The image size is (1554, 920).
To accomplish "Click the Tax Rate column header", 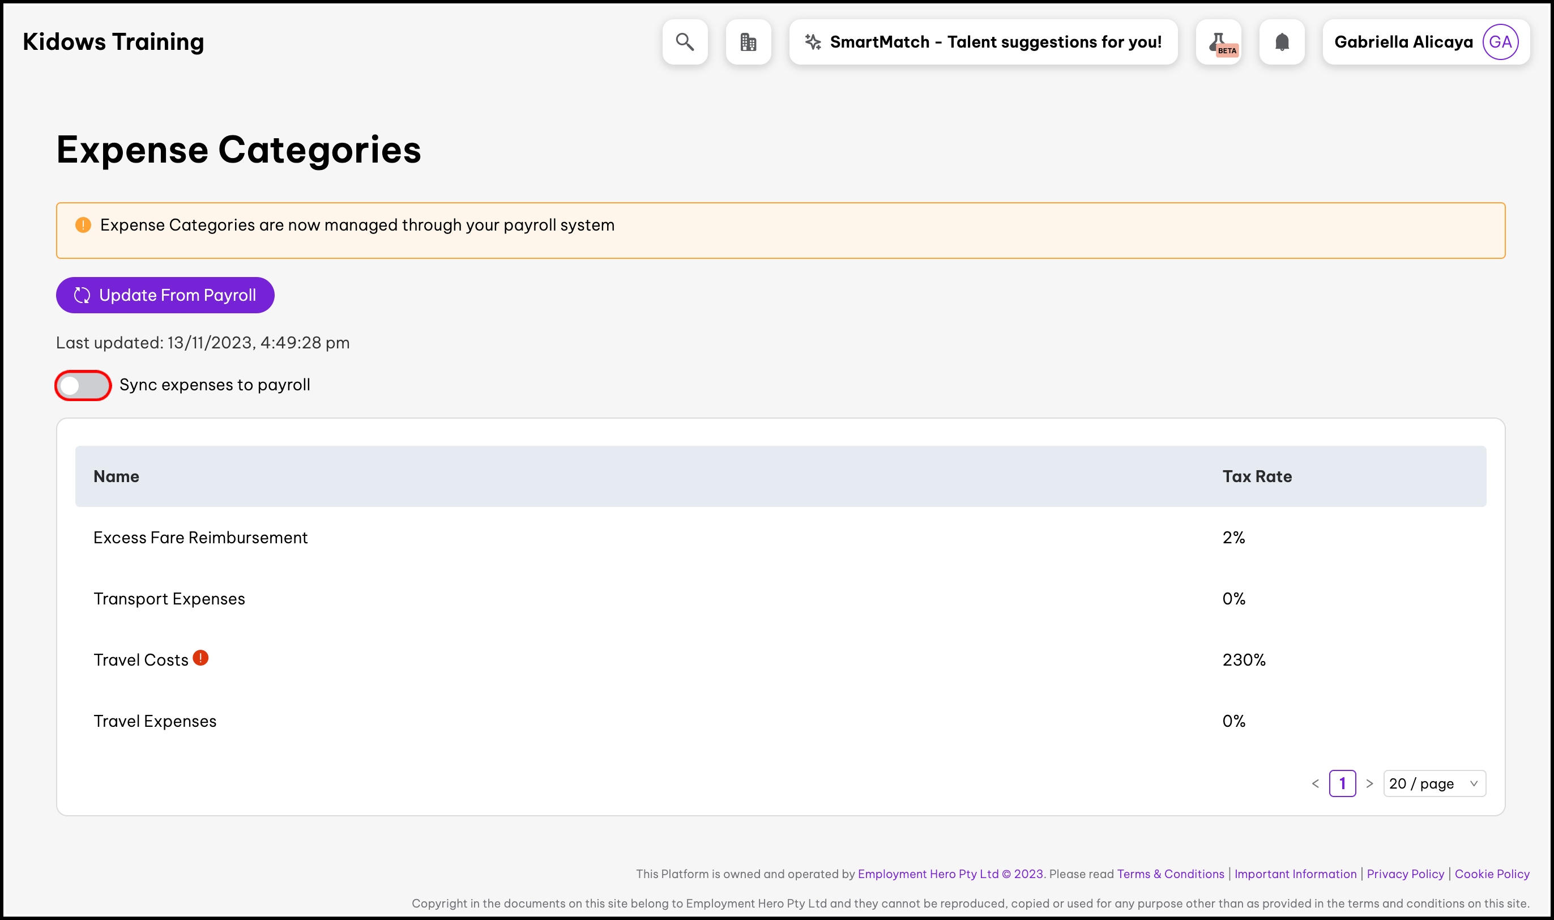I will pyautogui.click(x=1257, y=476).
